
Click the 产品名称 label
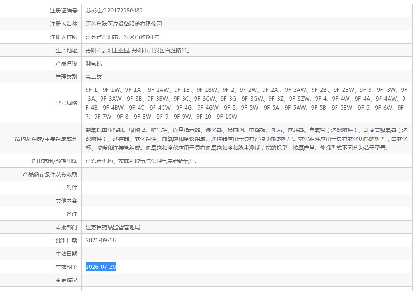(x=66, y=63)
